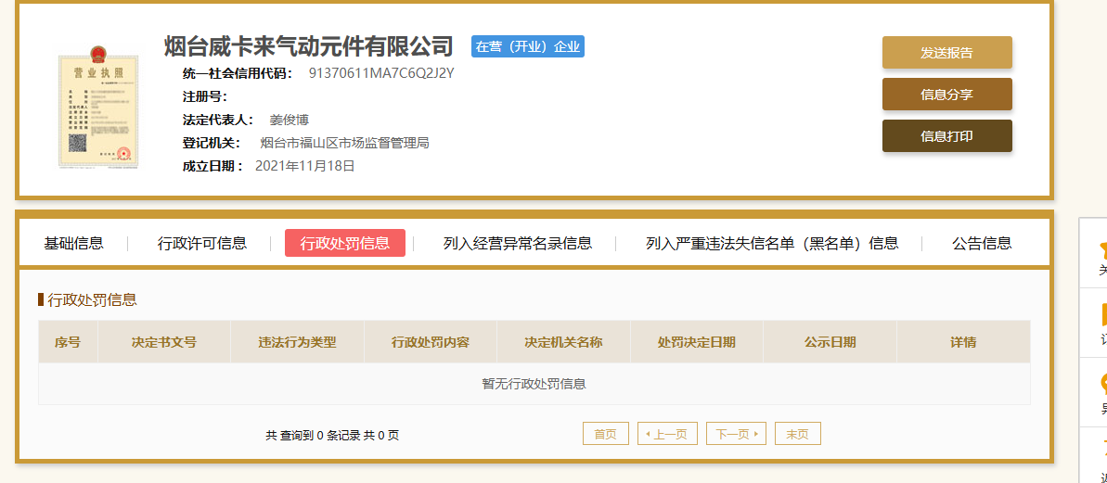Click registration authority 烟台市福山区市场监督管理局
Viewport: 1107px width, 483px height.
click(x=344, y=143)
